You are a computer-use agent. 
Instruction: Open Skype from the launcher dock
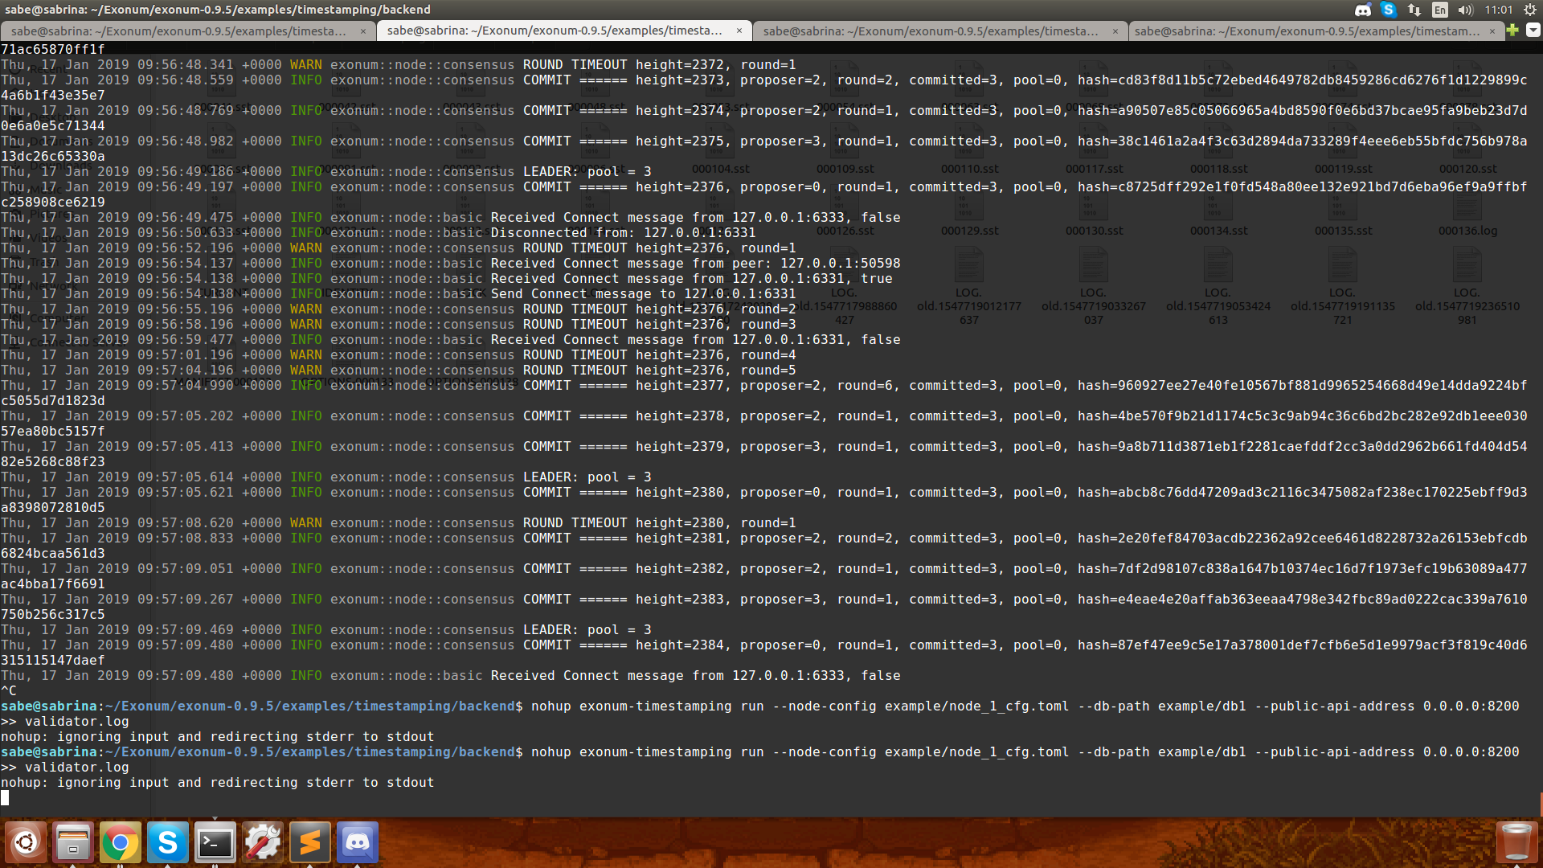[167, 841]
